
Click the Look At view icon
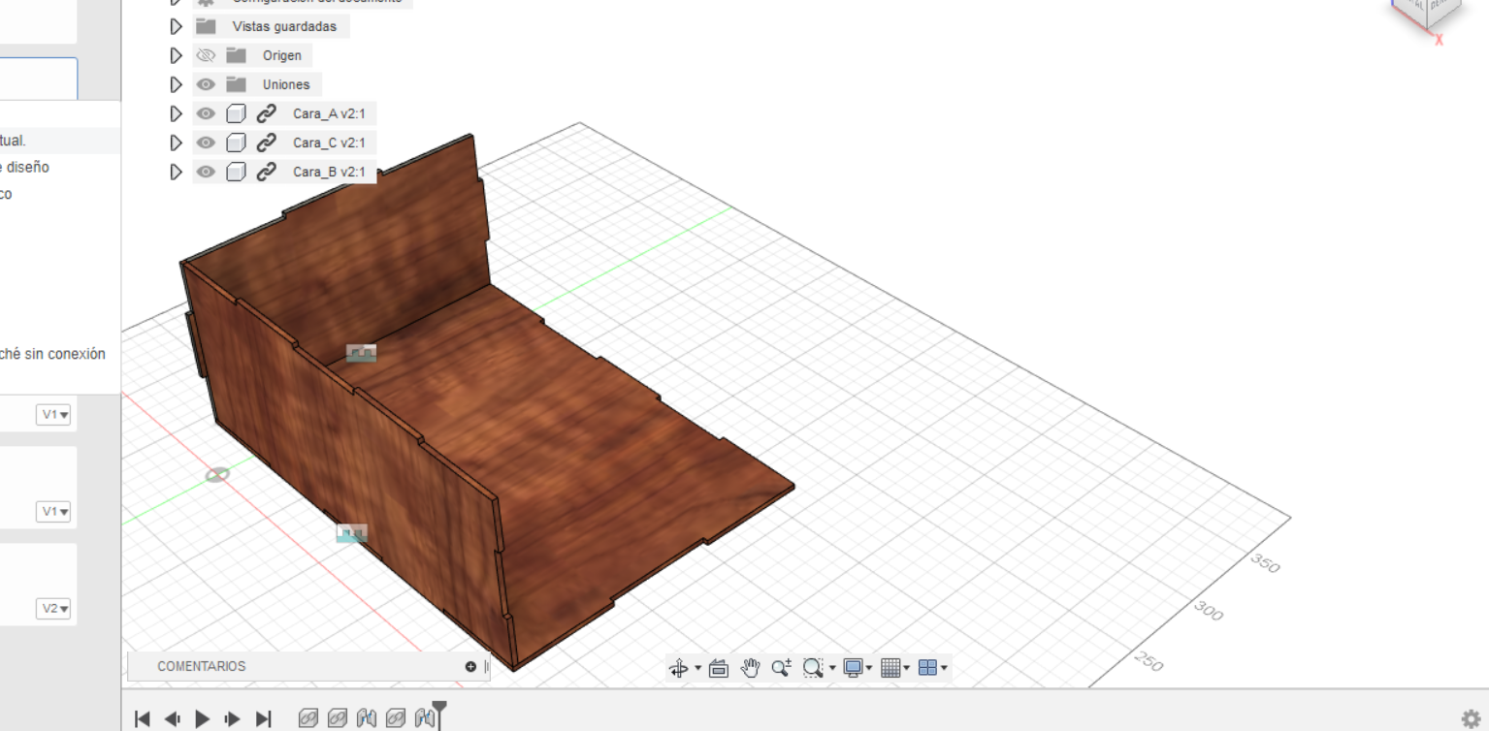click(x=719, y=668)
